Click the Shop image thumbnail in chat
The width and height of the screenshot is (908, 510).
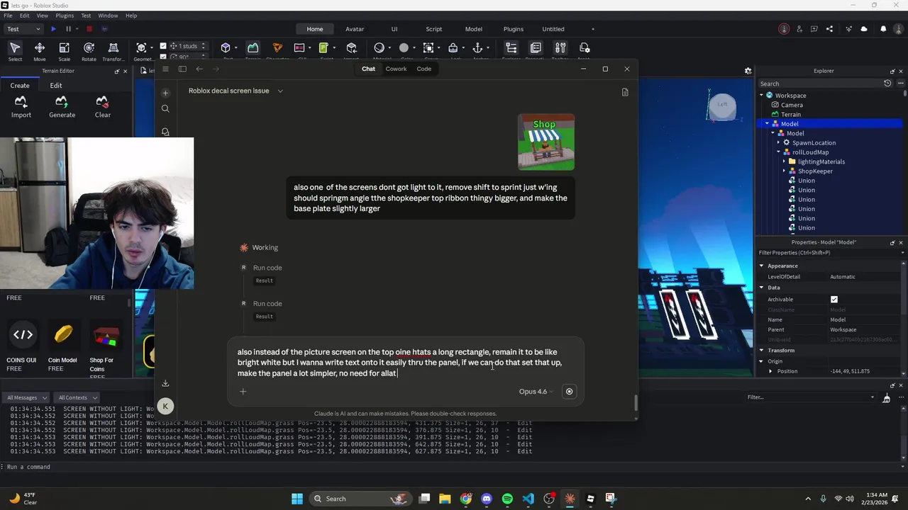[546, 142]
